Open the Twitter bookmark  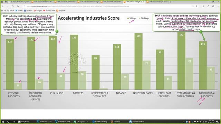pyautogui.click(x=19, y=11)
